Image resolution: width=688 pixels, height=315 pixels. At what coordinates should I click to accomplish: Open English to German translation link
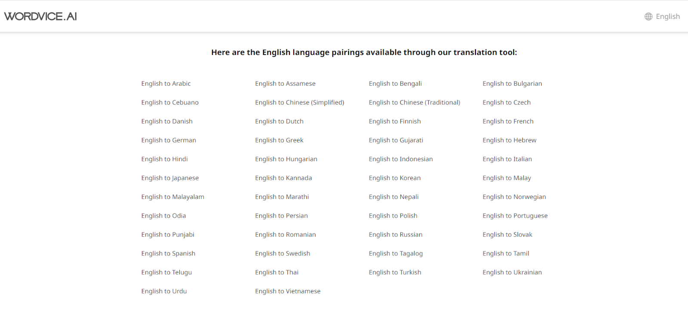click(x=168, y=140)
